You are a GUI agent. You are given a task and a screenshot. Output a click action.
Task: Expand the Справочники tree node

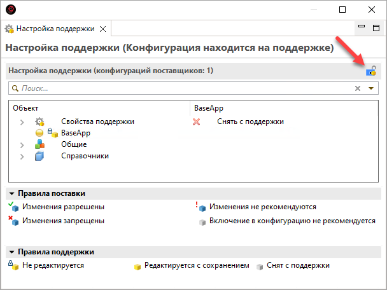[x=23, y=156]
